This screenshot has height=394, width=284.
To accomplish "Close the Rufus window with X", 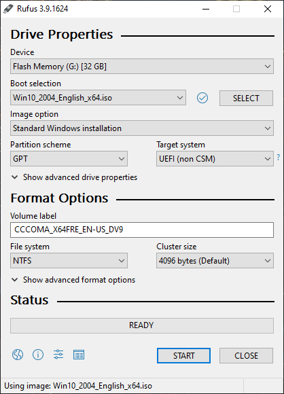I will 268,9.
